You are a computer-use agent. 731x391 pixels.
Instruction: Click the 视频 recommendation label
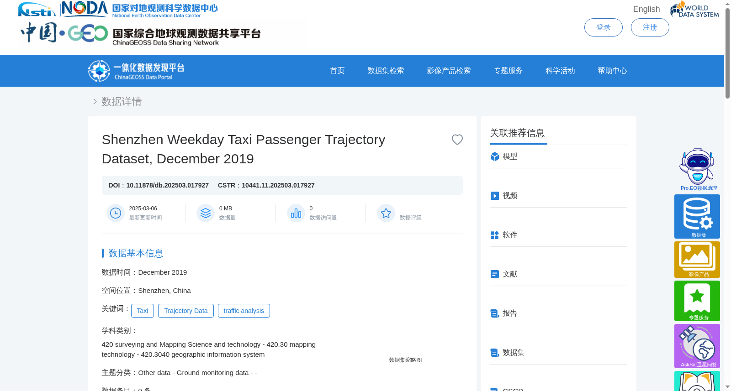click(x=510, y=196)
